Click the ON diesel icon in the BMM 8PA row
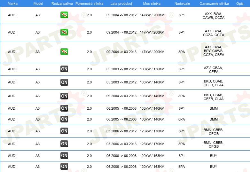Screen dimensions: 250x172 pyautogui.click(x=64, y=119)
